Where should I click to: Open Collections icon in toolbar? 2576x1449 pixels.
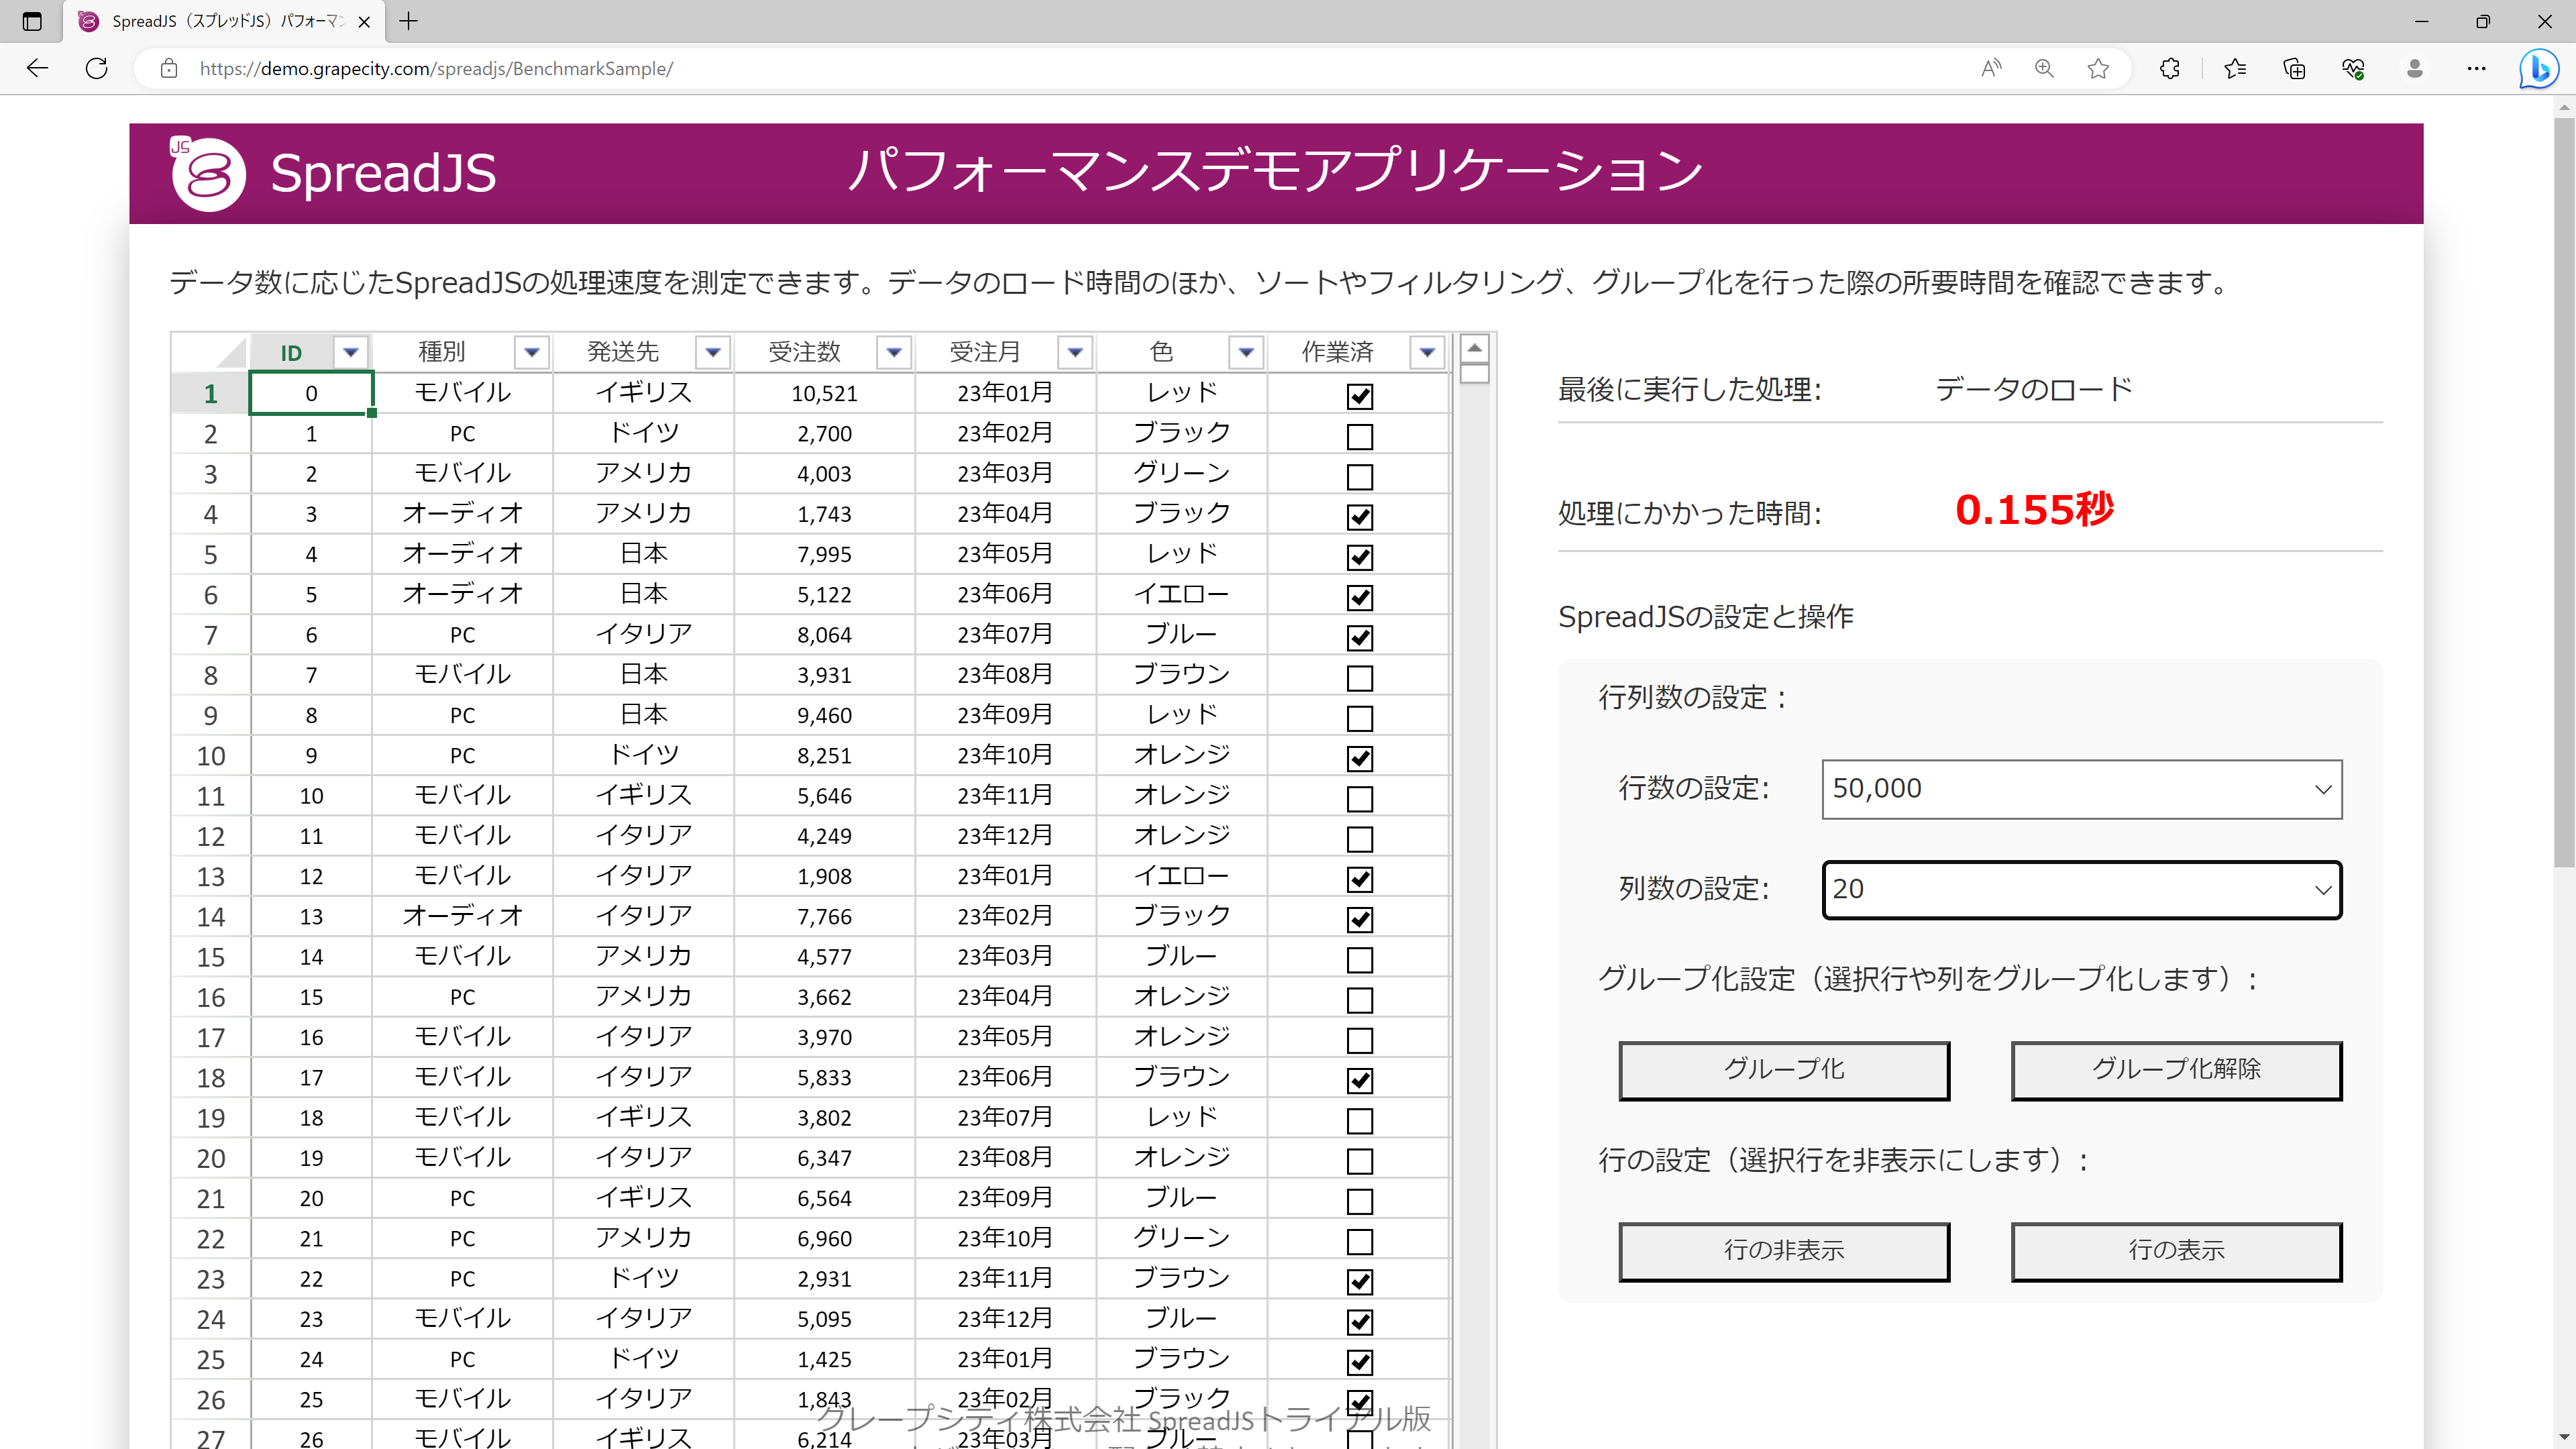click(2294, 69)
